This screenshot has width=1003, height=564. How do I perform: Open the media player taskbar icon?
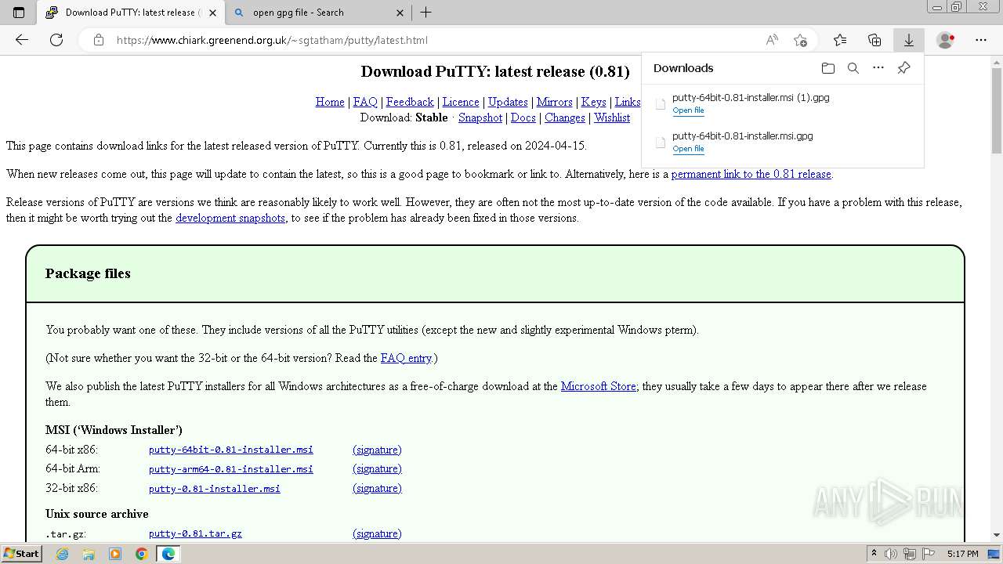pyautogui.click(x=115, y=554)
